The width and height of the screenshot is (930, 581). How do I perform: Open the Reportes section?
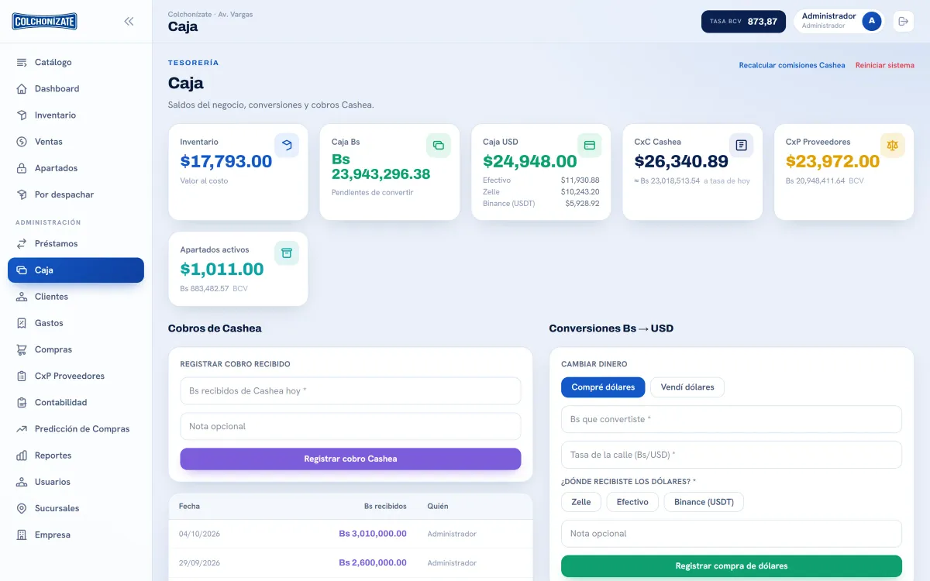click(x=76, y=456)
